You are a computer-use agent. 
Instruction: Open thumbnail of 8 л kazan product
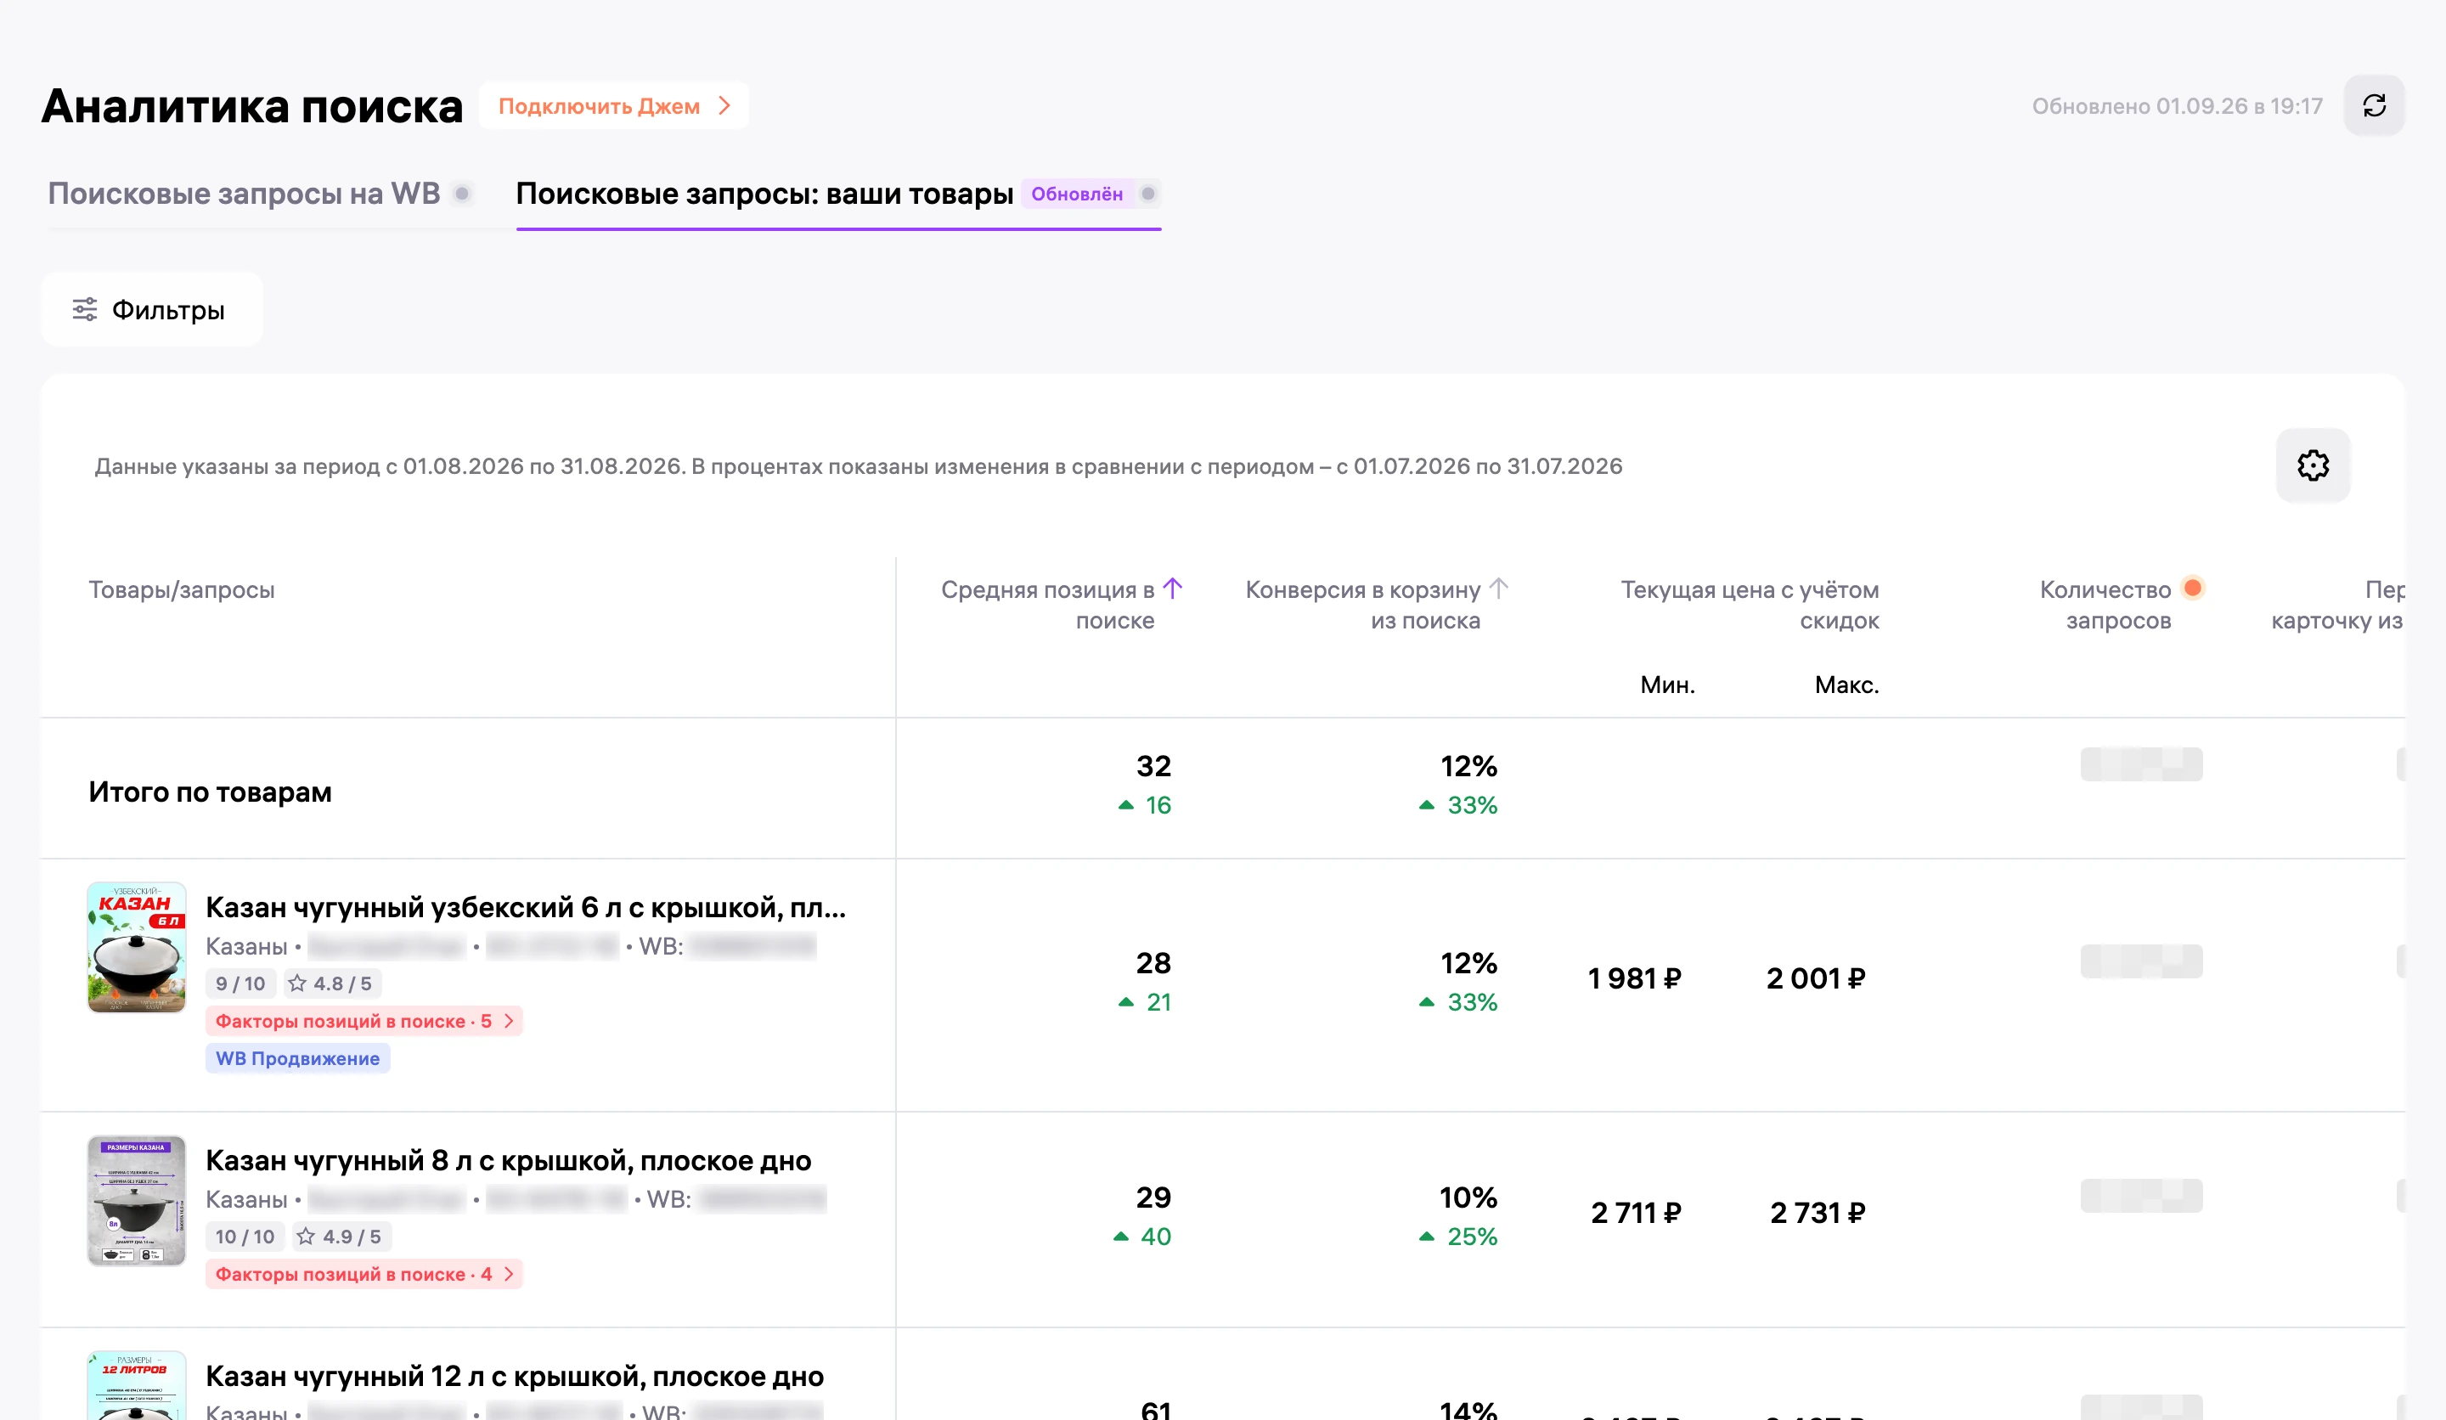pyautogui.click(x=136, y=1201)
